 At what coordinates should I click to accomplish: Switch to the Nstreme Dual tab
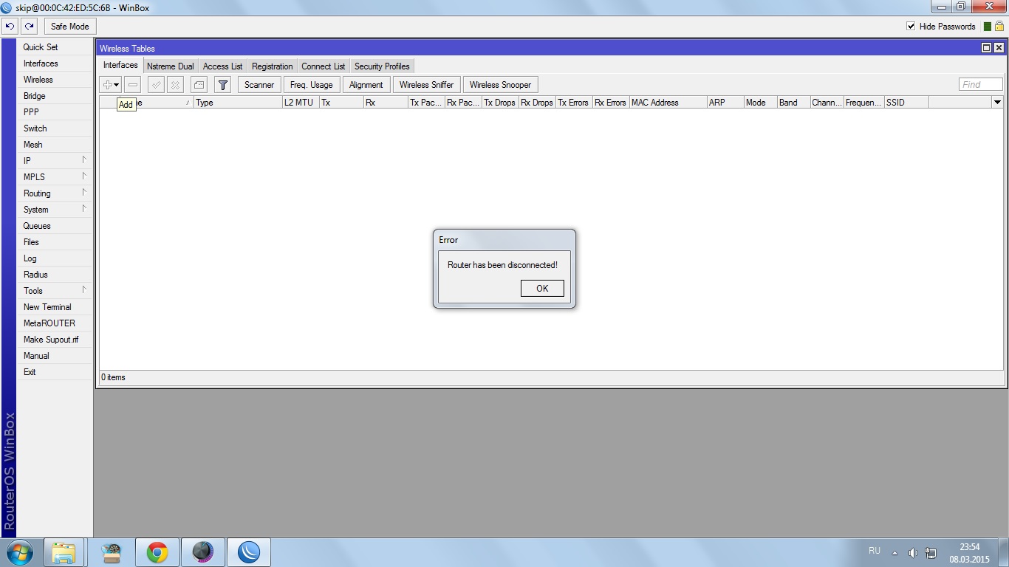(x=170, y=66)
